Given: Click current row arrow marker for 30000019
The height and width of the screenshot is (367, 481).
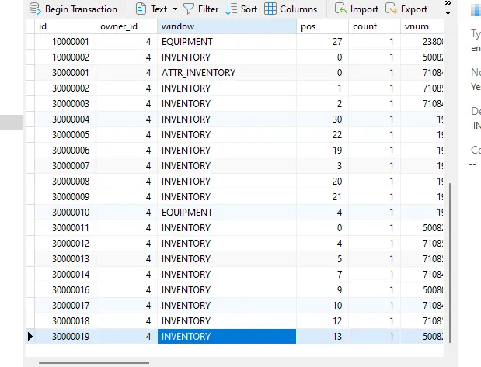Looking at the screenshot, I should (x=30, y=337).
